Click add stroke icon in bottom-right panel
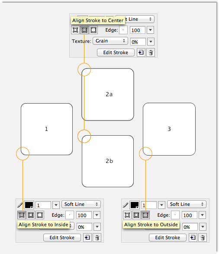 pos(193,238)
